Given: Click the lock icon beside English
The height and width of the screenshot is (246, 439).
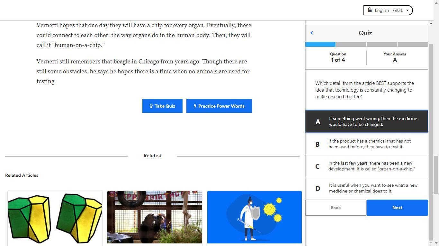Looking at the screenshot, I should pos(370,10).
